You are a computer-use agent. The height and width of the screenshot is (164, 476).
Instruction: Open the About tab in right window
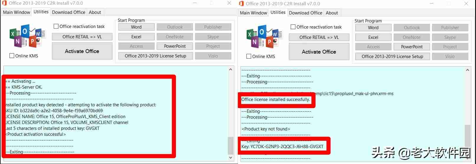[332, 13]
